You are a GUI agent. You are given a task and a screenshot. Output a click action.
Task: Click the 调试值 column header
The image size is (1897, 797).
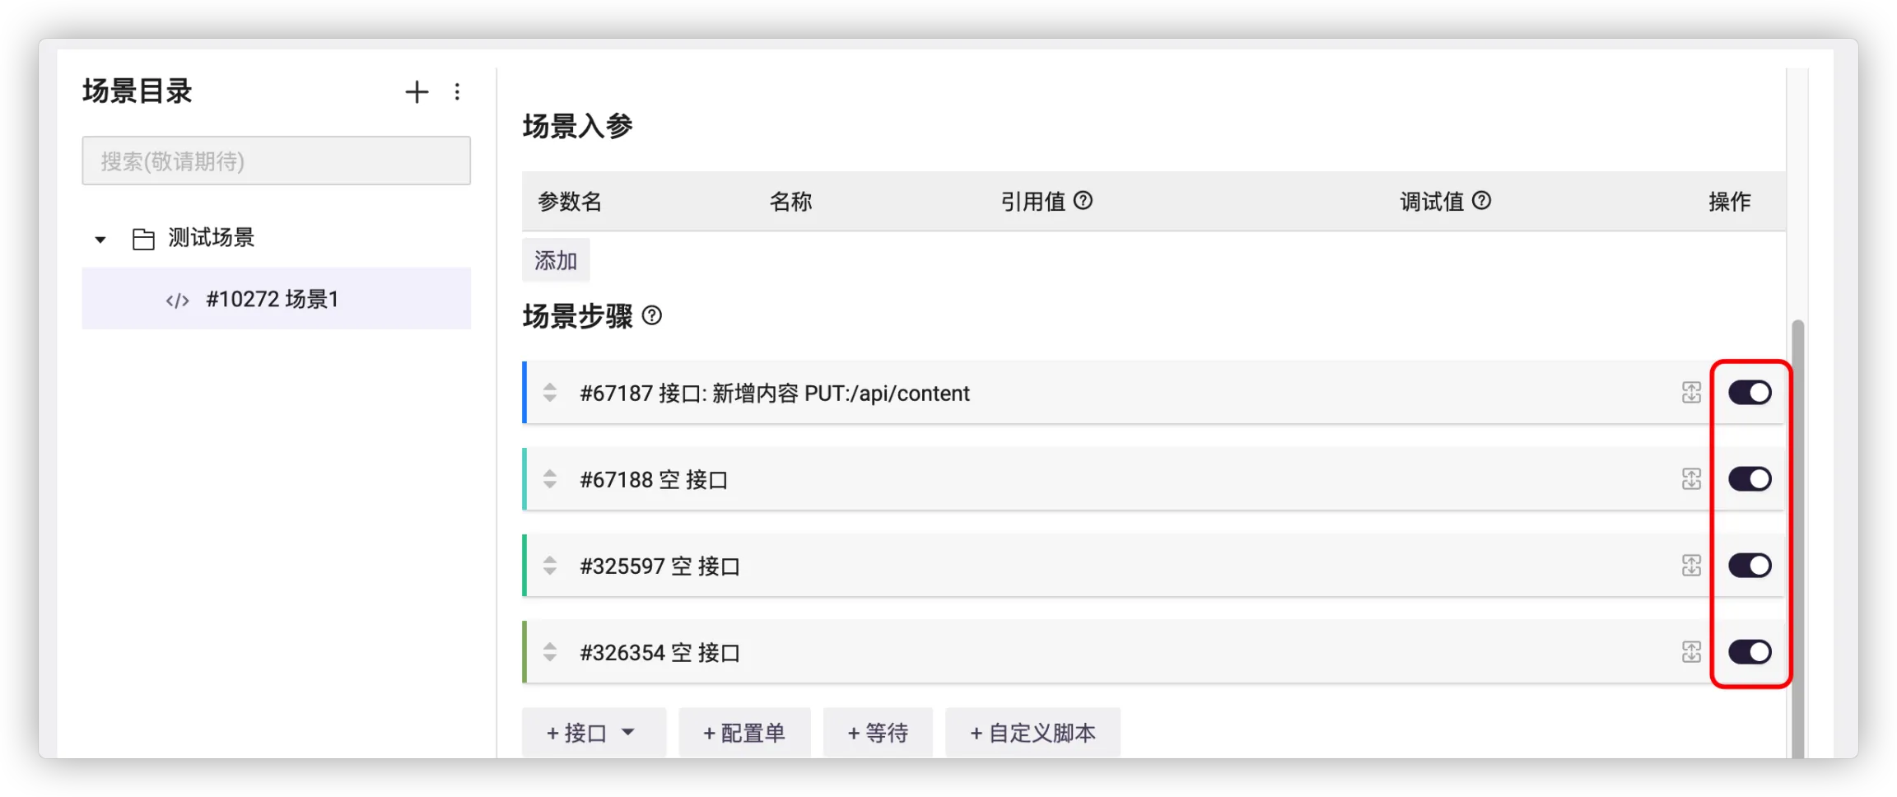1432,201
